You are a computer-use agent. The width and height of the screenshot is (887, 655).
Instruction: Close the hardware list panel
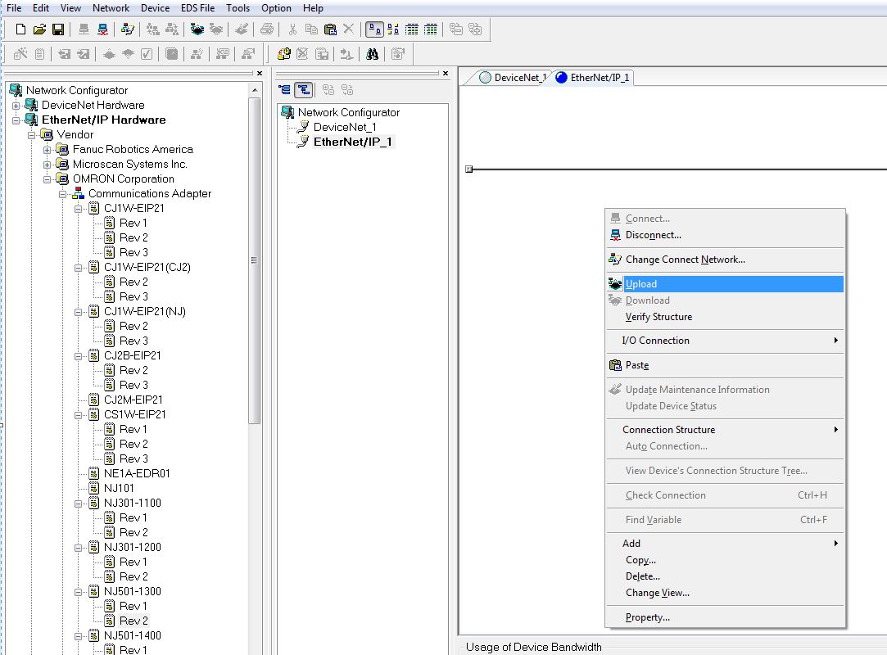[260, 74]
